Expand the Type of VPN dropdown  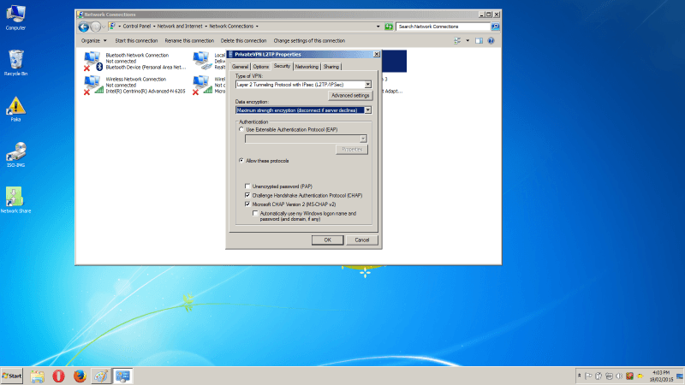367,84
